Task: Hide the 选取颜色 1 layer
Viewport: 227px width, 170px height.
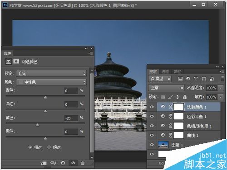Action: pos(152,107)
